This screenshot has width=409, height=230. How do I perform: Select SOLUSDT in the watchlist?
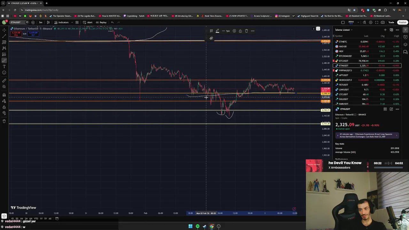(x=367, y=99)
